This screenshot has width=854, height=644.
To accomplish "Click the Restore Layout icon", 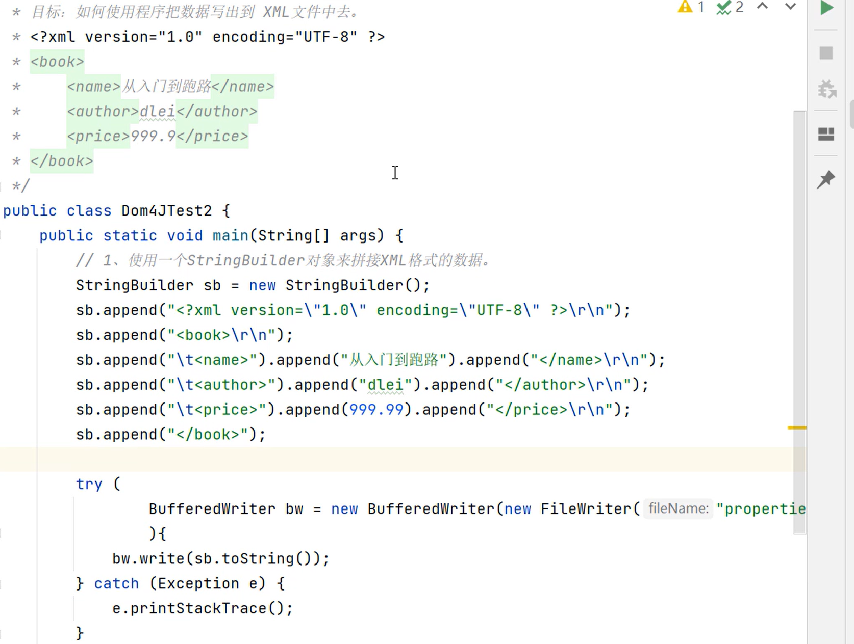I will (x=826, y=134).
